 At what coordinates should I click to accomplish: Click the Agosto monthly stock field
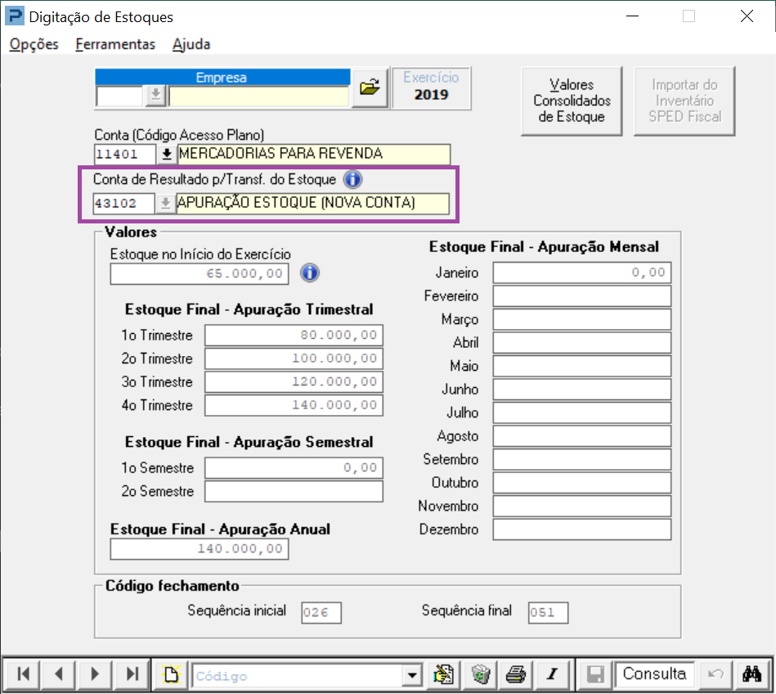(582, 436)
